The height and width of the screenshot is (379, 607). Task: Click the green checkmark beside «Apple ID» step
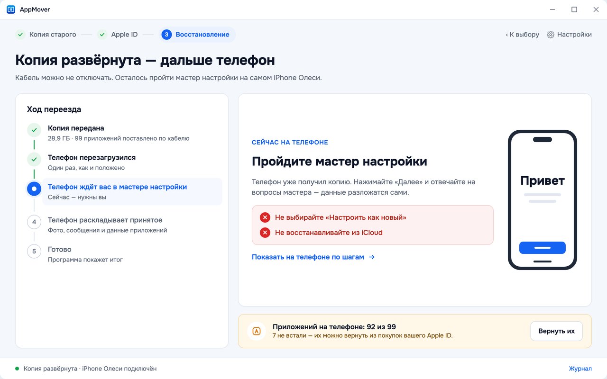pyautogui.click(x=102, y=35)
